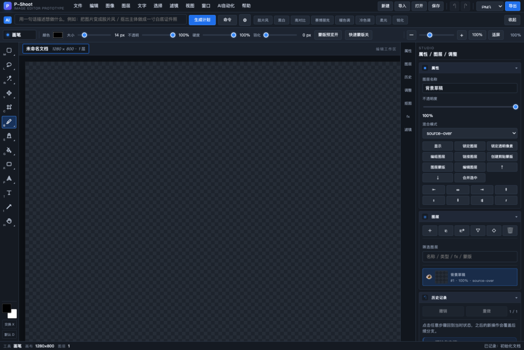
Task: Select the crop tool
Action: click(x=9, y=108)
